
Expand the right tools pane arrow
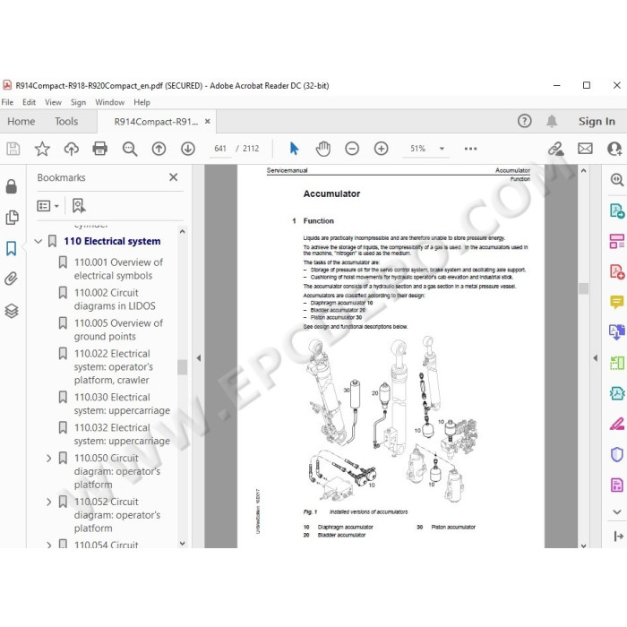pos(595,358)
